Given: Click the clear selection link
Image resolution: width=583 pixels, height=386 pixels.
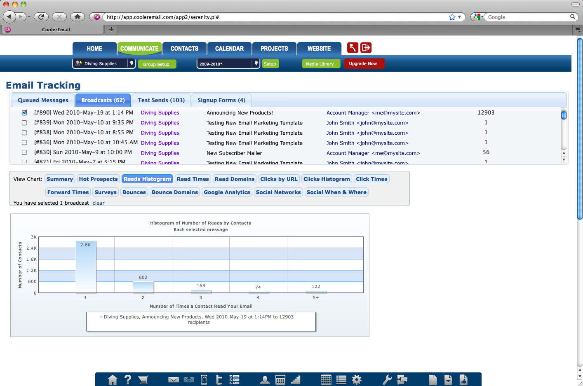Looking at the screenshot, I should (x=99, y=203).
